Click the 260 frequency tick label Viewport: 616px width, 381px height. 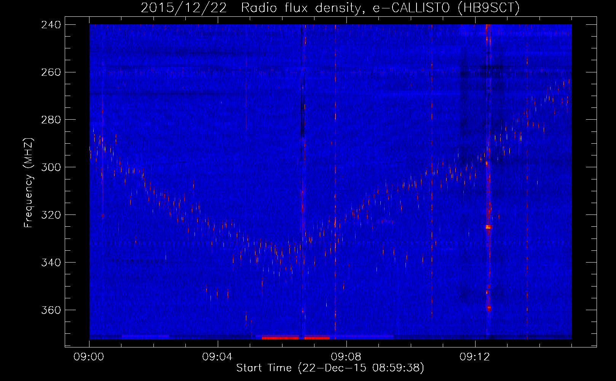pos(51,72)
